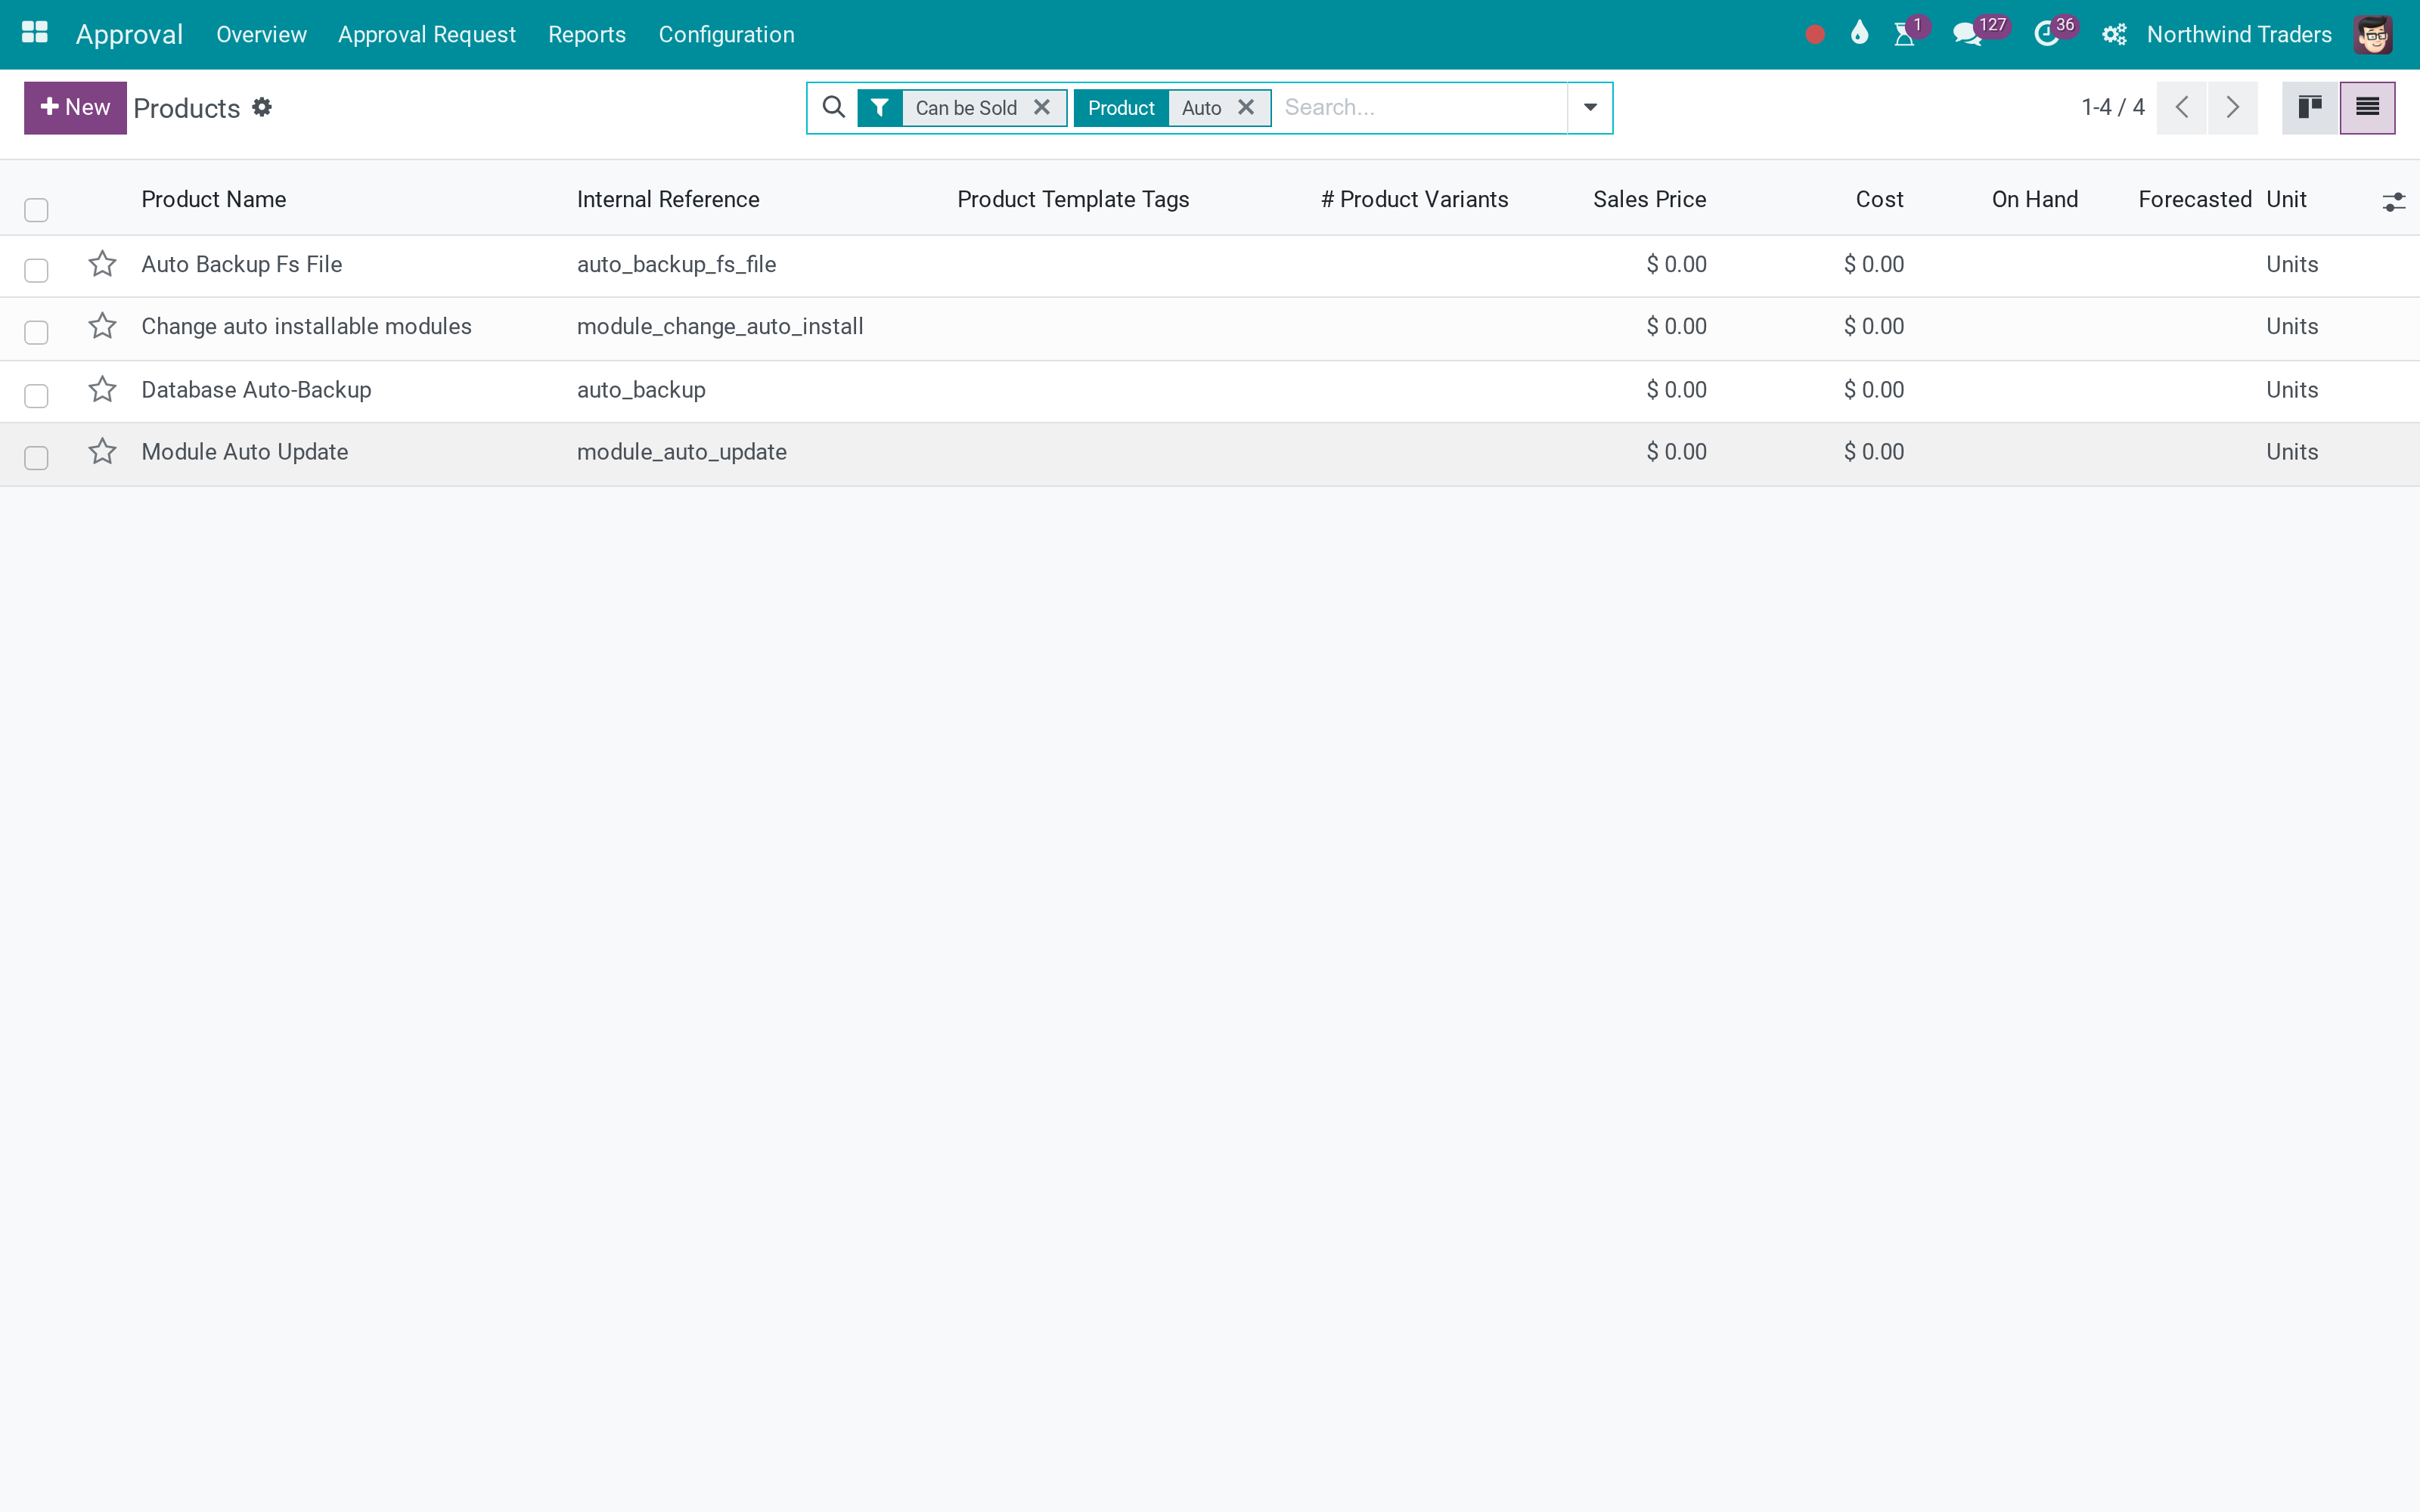2420x1512 pixels.
Task: Switch to Kanban view
Action: pos(2310,107)
